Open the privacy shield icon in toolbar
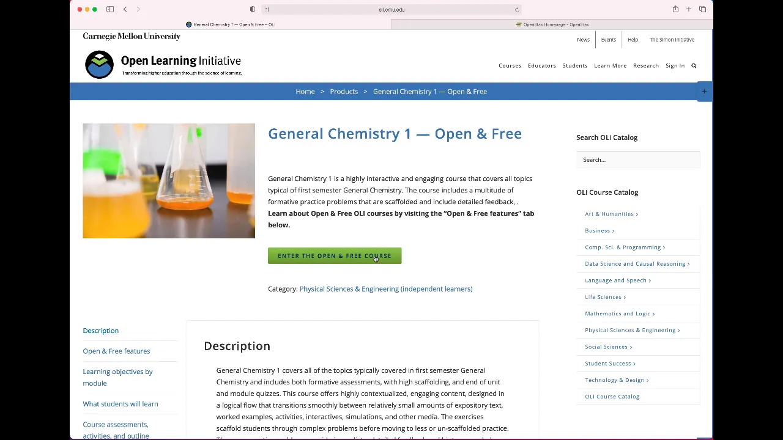Screen dimensions: 783x440 pyautogui.click(x=253, y=9)
